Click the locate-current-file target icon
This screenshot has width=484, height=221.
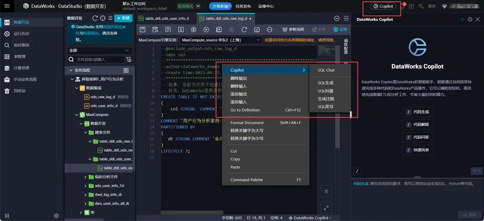(103, 18)
